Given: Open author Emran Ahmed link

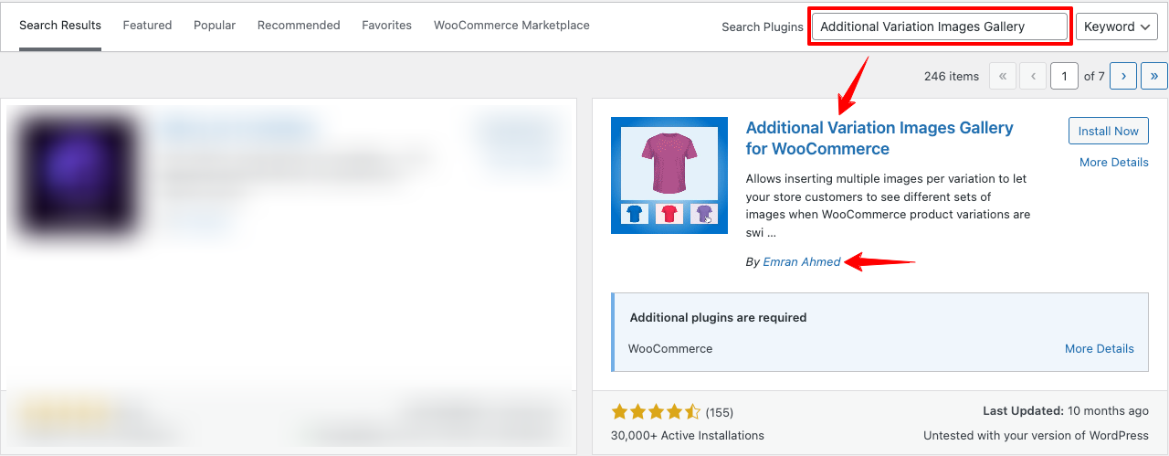Looking at the screenshot, I should [802, 262].
